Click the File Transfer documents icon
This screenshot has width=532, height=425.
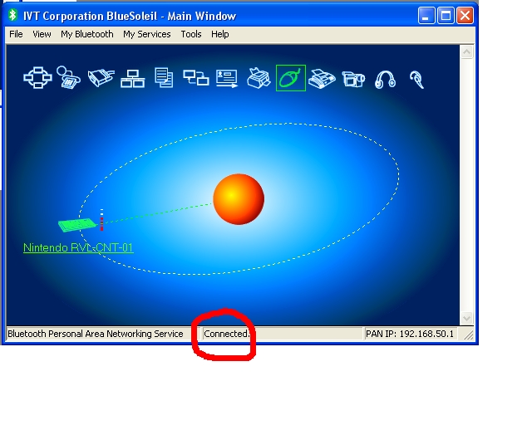(164, 77)
